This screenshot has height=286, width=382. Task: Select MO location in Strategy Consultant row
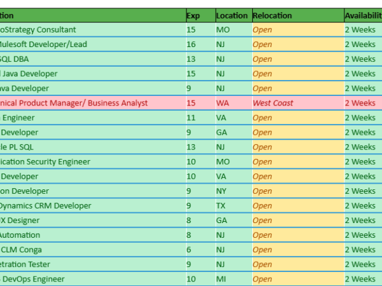click(234, 30)
